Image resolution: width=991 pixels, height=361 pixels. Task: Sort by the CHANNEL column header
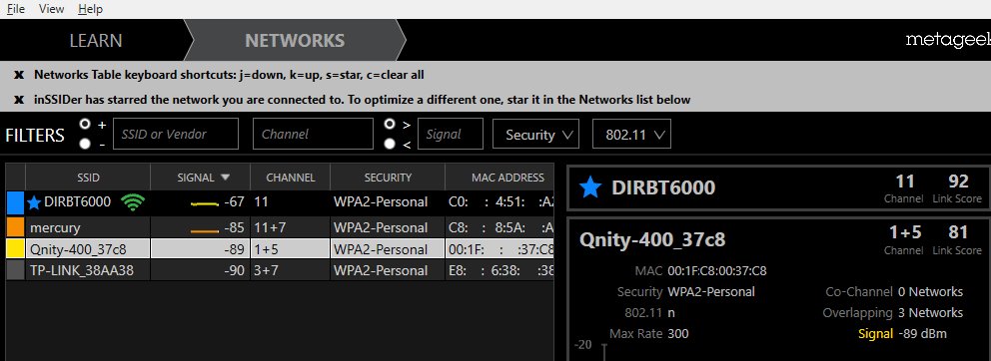290,178
